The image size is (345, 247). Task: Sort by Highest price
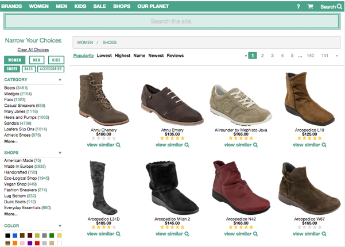pyautogui.click(x=122, y=56)
